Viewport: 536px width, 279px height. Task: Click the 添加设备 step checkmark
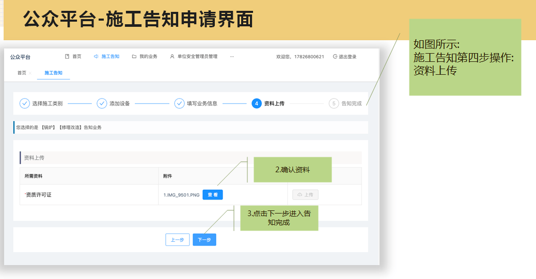tap(102, 104)
